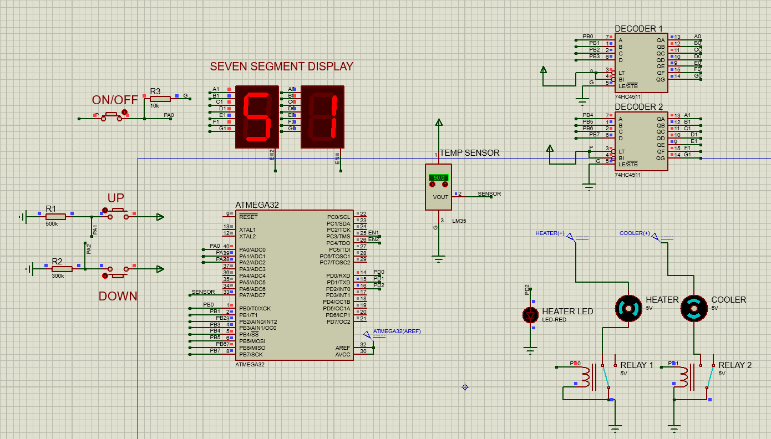Image resolution: width=771 pixels, height=439 pixels.
Task: Click the AVCC pin label on ATMEGA32
Action: [x=343, y=354]
